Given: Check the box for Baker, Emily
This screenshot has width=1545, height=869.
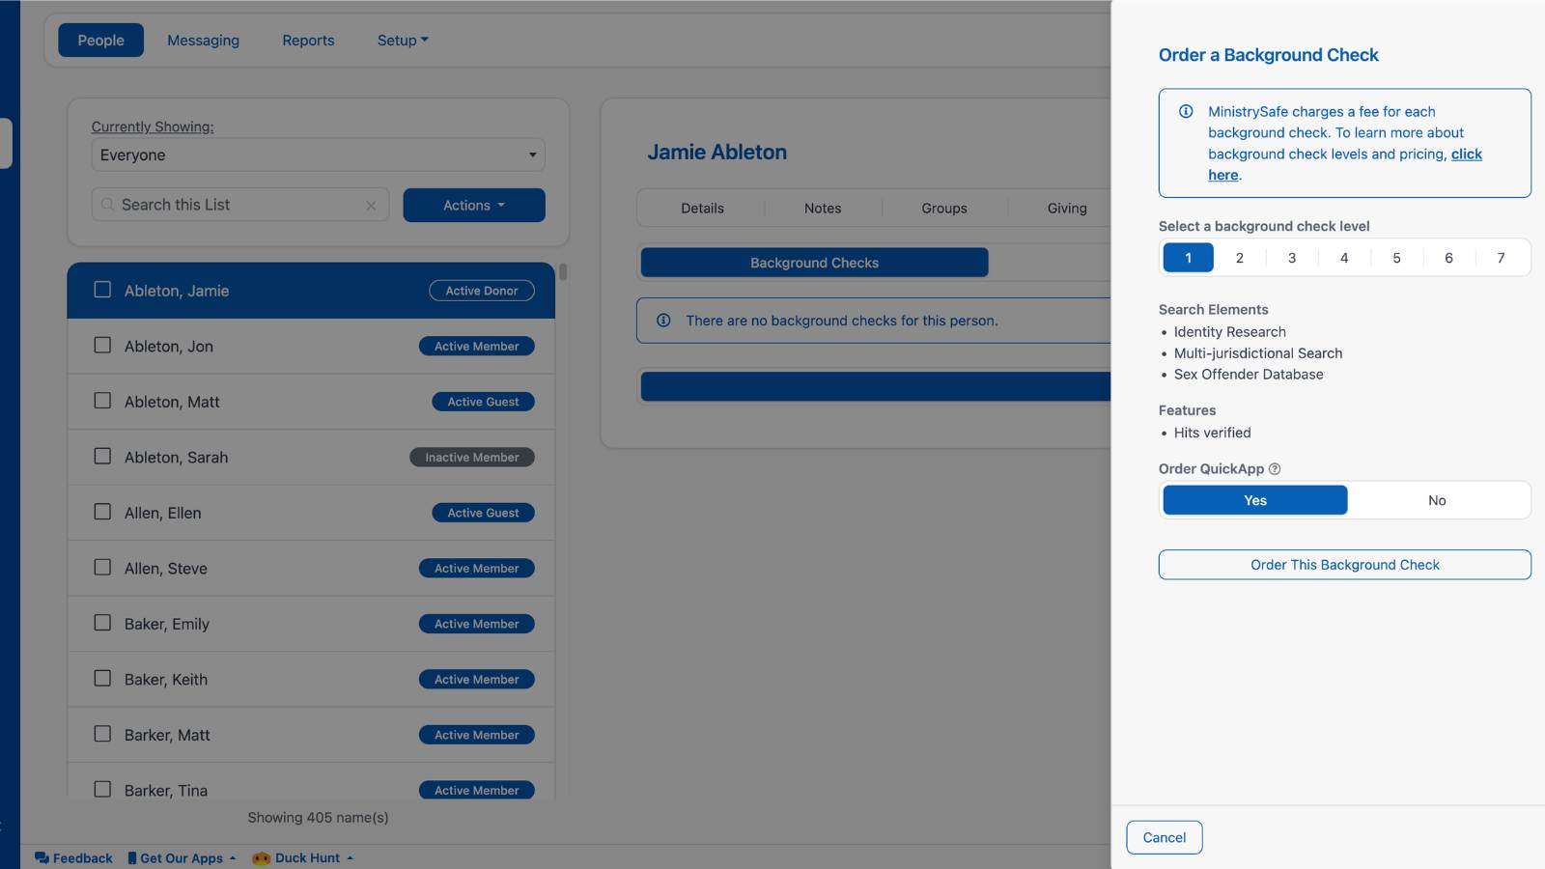Looking at the screenshot, I should click(102, 623).
